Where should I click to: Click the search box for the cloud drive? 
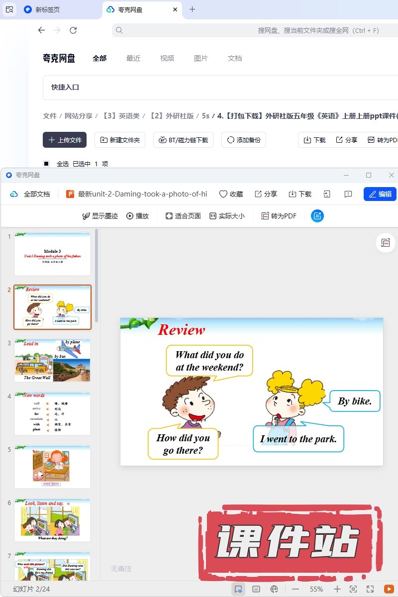click(249, 30)
